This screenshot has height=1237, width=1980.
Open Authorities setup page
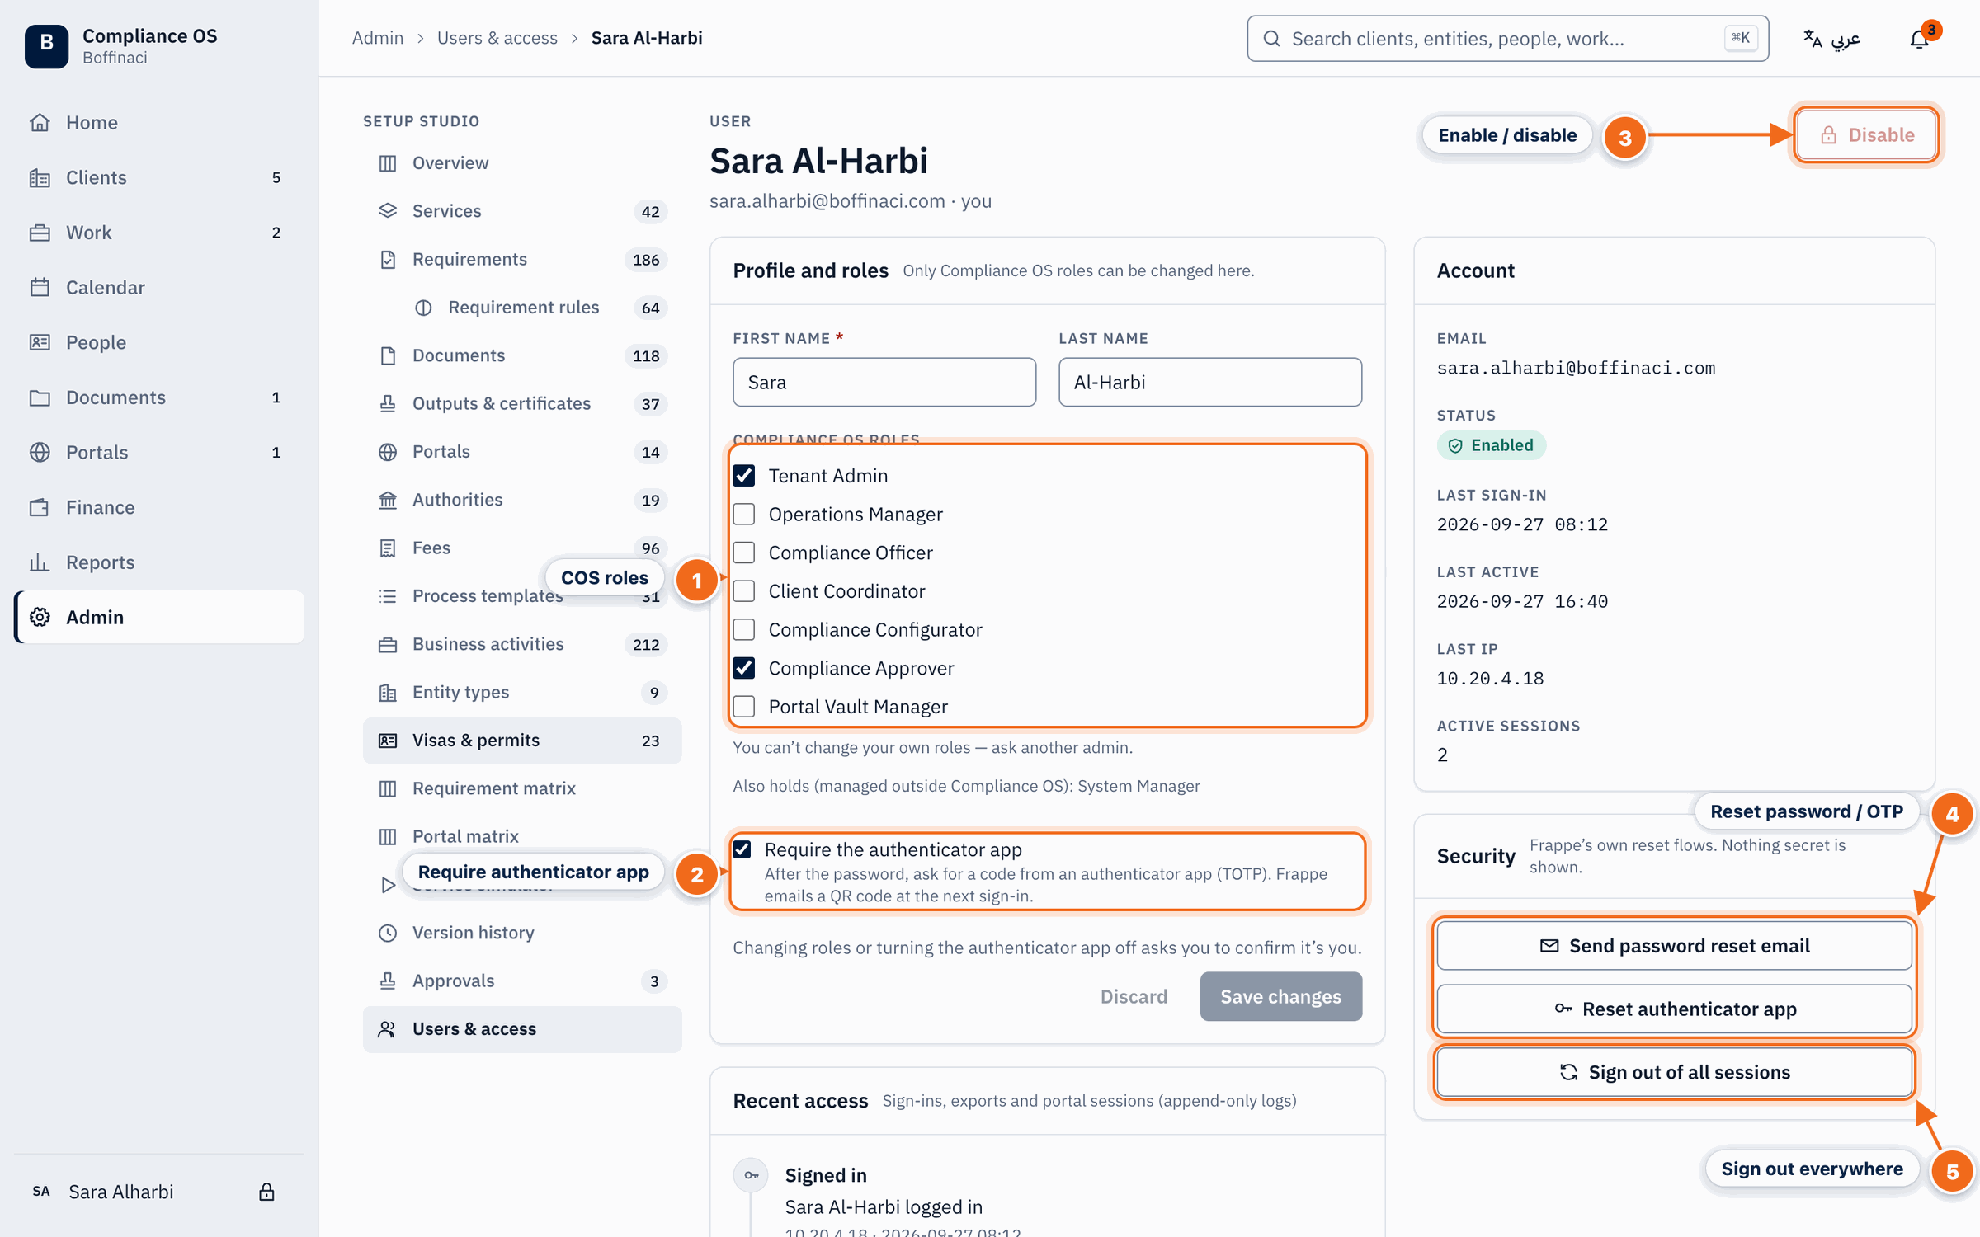[522, 500]
